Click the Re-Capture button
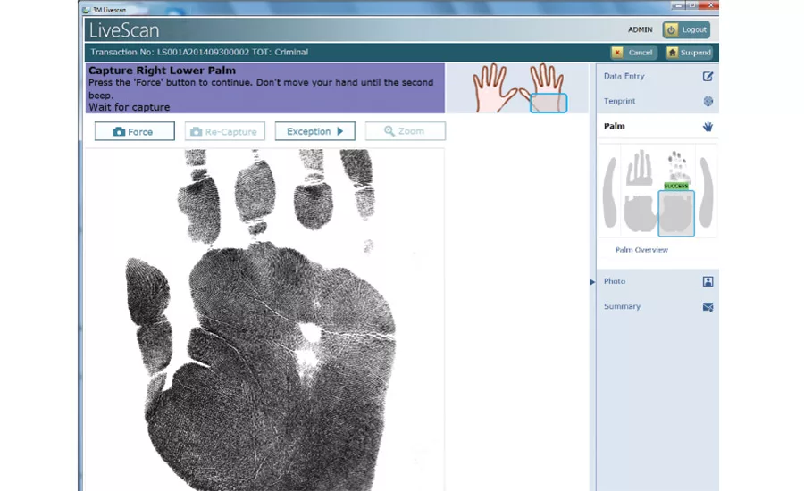Image resolution: width=804 pixels, height=491 pixels. [x=224, y=131]
